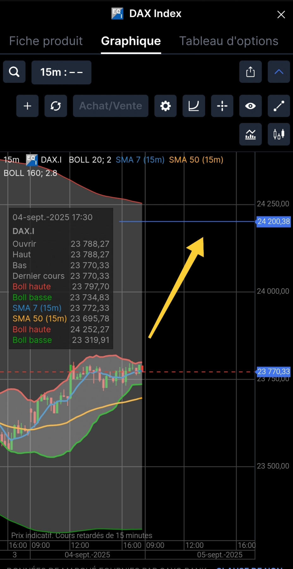This screenshot has width=293, height=569.
Task: Tap the SMA 7 (15m) 23 772,33 row
Action: [61, 308]
